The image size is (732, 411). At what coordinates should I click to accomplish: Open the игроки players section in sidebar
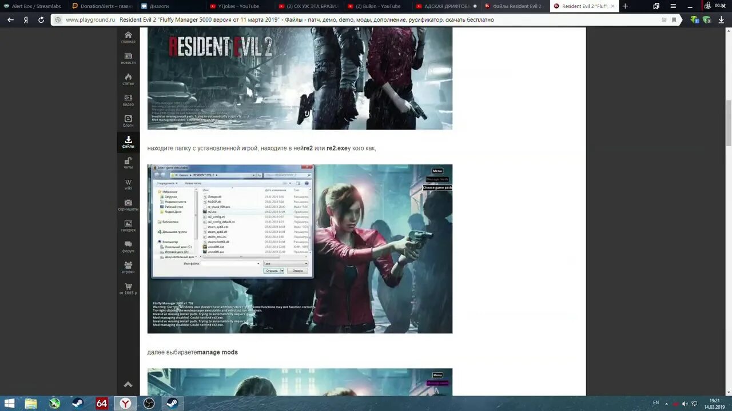[x=128, y=268]
